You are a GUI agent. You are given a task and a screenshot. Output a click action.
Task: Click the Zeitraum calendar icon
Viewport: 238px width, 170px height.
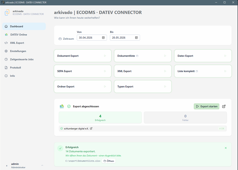60,39
